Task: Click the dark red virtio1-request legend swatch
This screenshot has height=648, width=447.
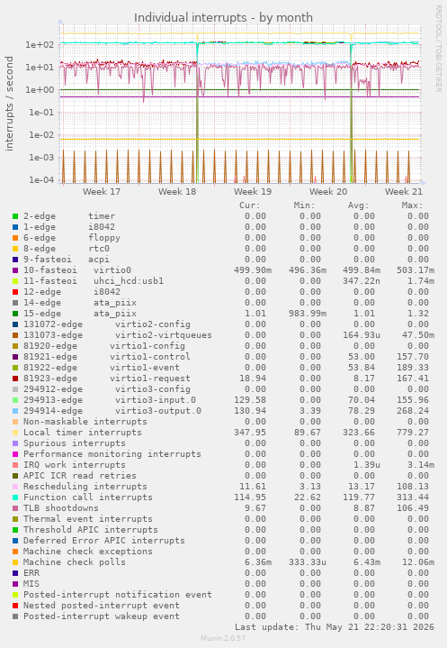Action: point(15,379)
